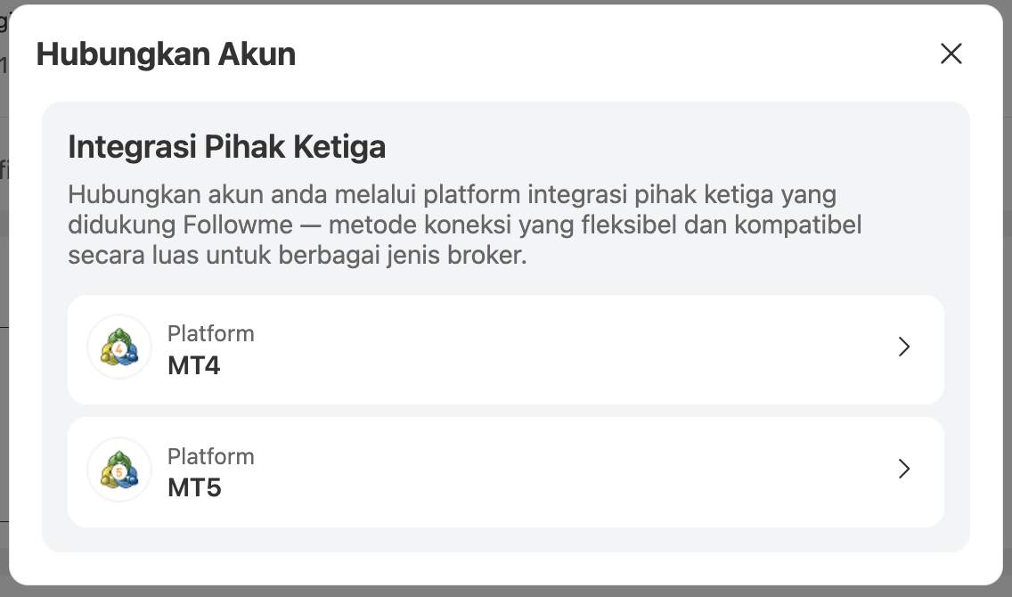Dismiss the Hubungkan Akun dialog with X
Image resolution: width=1012 pixels, height=597 pixels.
point(951,53)
